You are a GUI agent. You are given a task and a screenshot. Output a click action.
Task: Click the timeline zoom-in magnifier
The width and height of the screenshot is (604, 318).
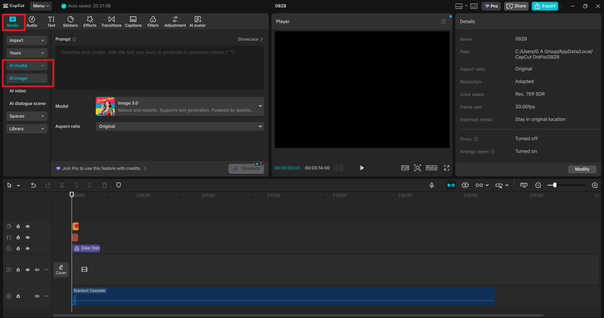595,185
